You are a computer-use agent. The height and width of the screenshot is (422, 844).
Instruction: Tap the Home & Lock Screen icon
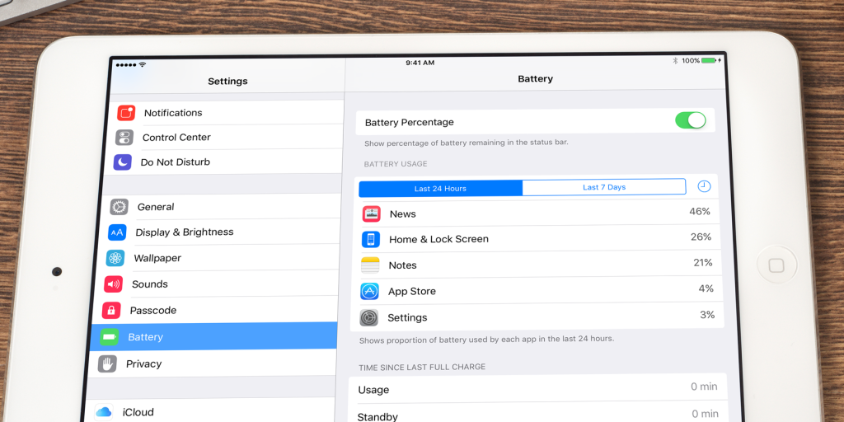click(371, 239)
